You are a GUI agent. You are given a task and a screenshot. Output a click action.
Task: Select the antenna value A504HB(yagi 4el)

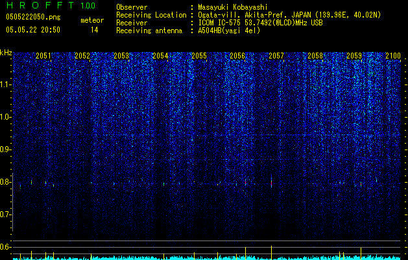pyautogui.click(x=229, y=31)
